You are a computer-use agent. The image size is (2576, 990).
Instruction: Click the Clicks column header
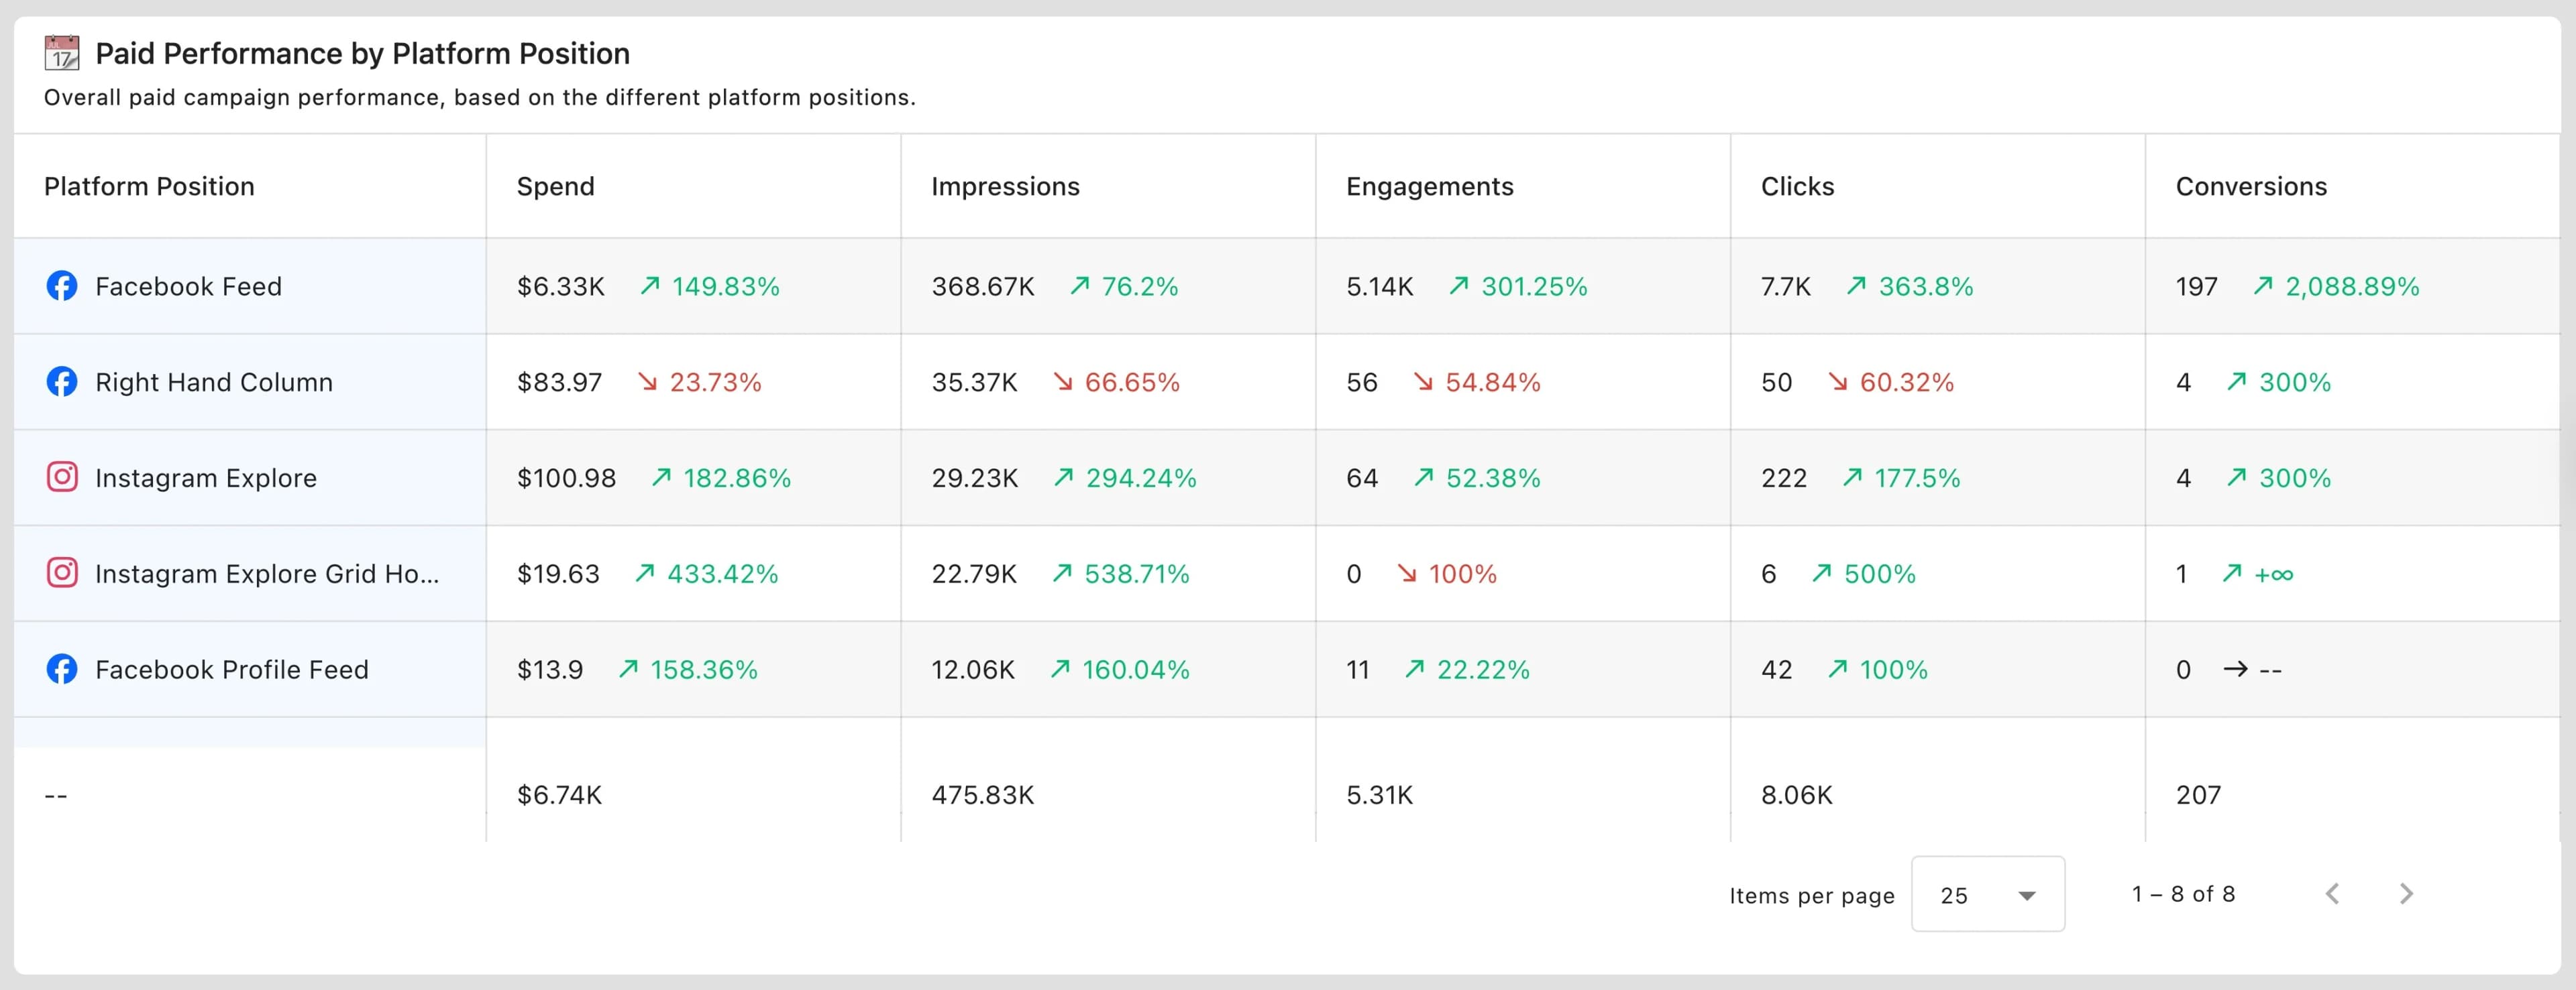click(1797, 187)
